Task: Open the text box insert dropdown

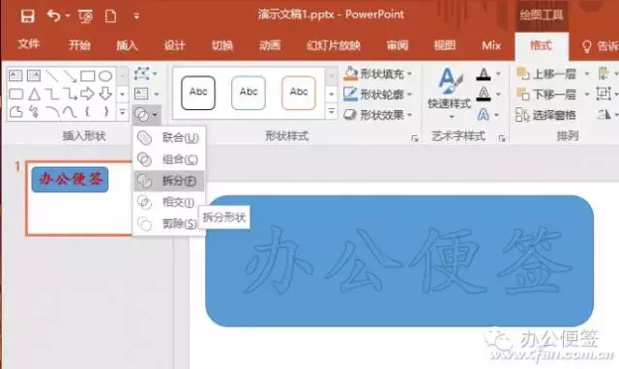Action: (x=146, y=94)
